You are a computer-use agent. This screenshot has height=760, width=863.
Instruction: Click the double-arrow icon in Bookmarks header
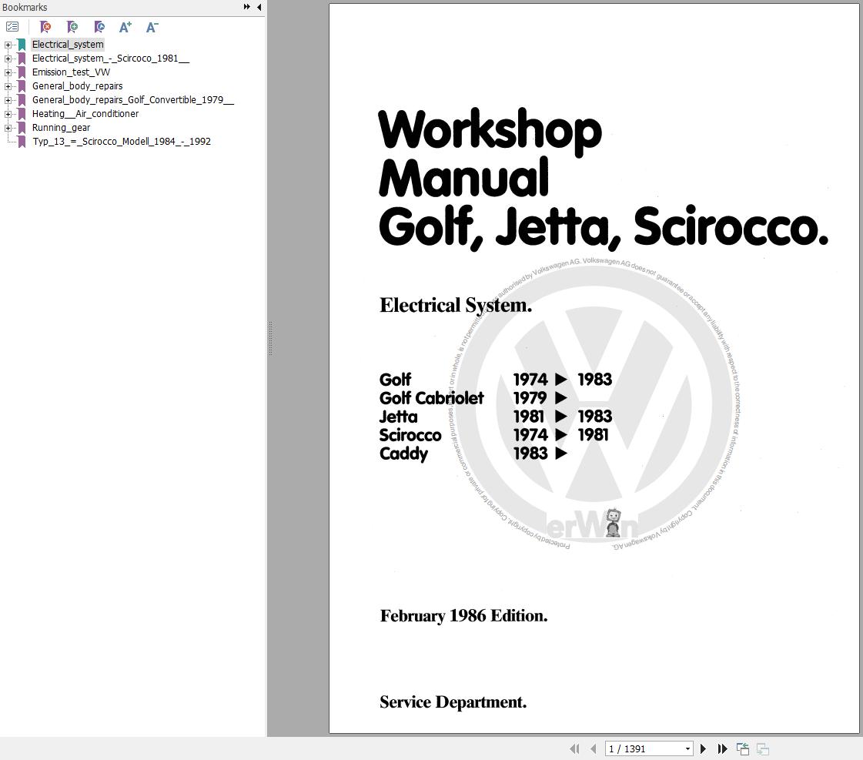click(x=246, y=7)
